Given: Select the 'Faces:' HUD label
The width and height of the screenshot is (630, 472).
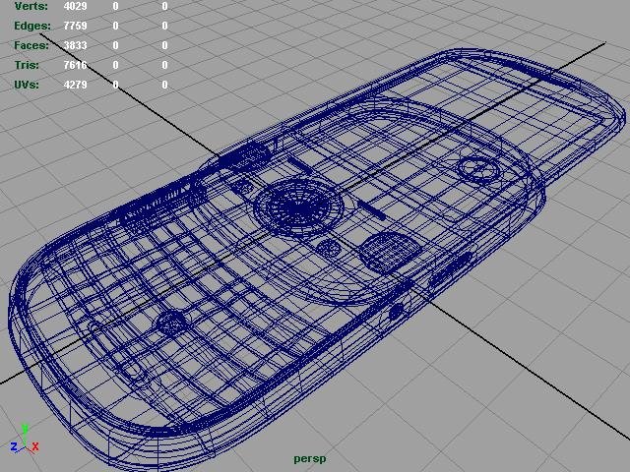Looking at the screenshot, I should click(x=31, y=45).
